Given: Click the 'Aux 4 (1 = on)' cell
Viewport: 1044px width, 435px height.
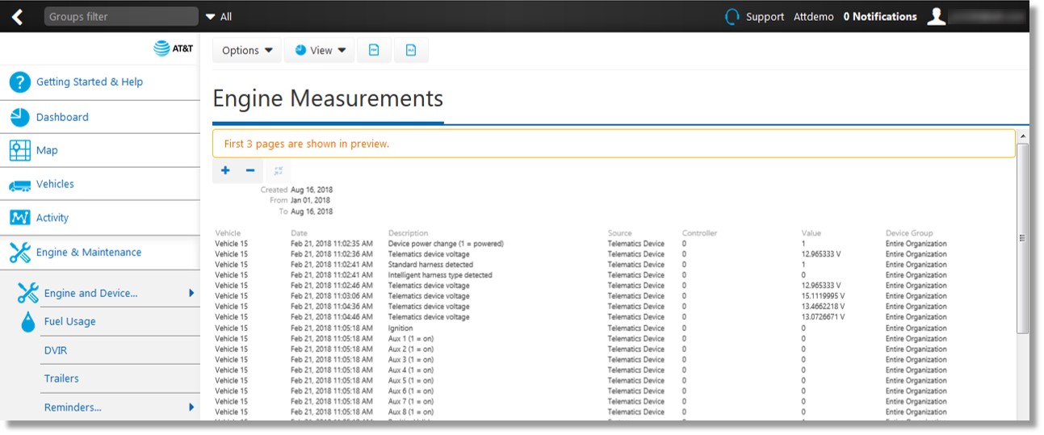Looking at the screenshot, I should [411, 370].
